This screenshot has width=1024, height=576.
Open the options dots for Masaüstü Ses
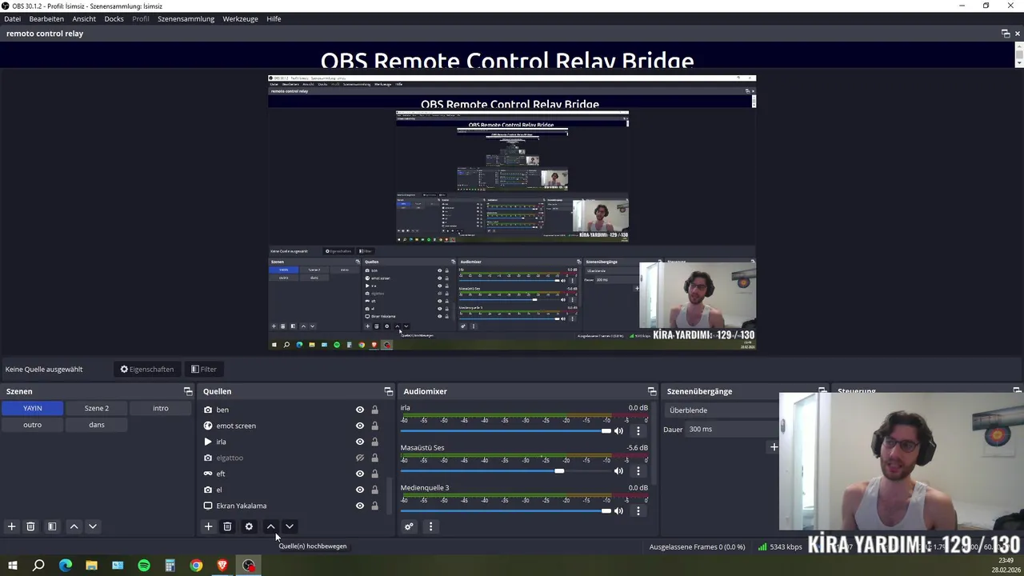point(638,471)
